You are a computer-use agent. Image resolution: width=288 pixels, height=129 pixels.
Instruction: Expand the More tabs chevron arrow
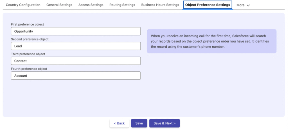click(x=248, y=5)
